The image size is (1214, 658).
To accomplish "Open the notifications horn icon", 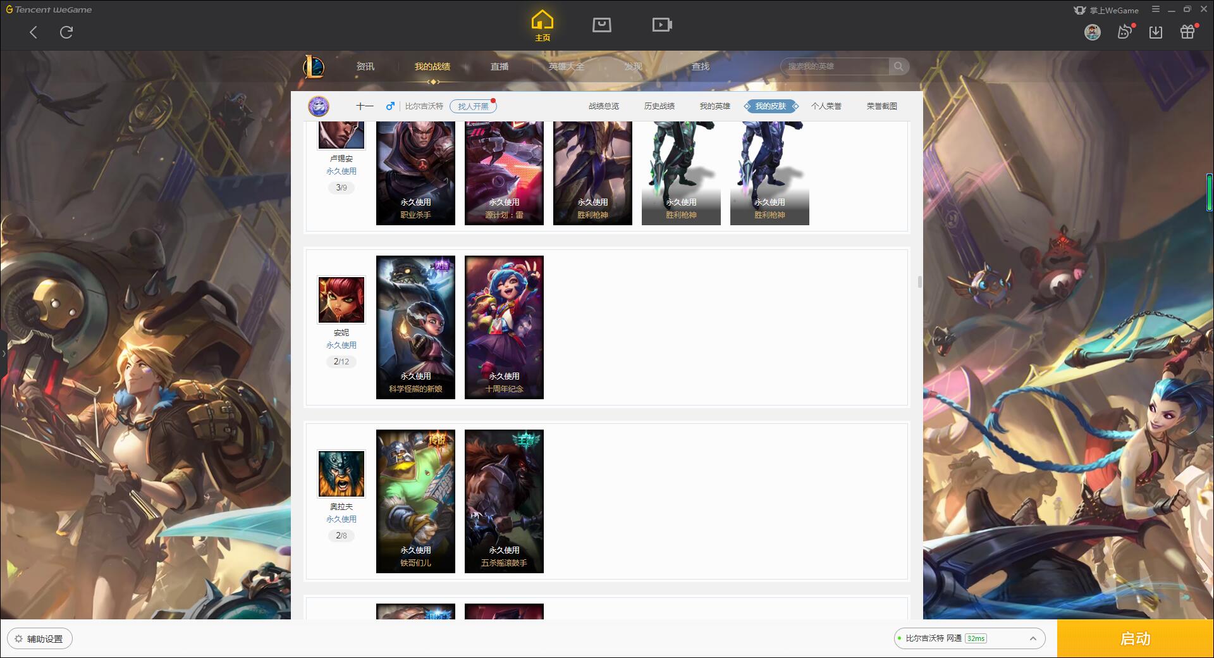I will 1125,32.
